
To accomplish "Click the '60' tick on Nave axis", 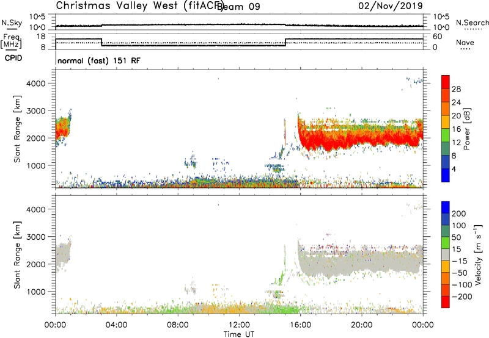I will [438, 37].
